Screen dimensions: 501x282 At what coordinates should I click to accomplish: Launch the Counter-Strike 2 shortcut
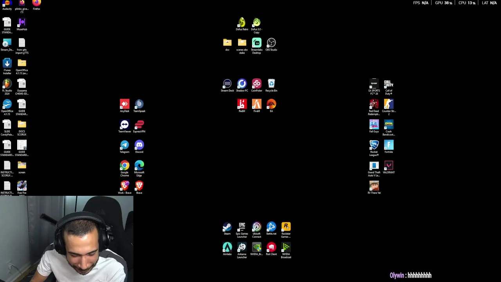[389, 107]
